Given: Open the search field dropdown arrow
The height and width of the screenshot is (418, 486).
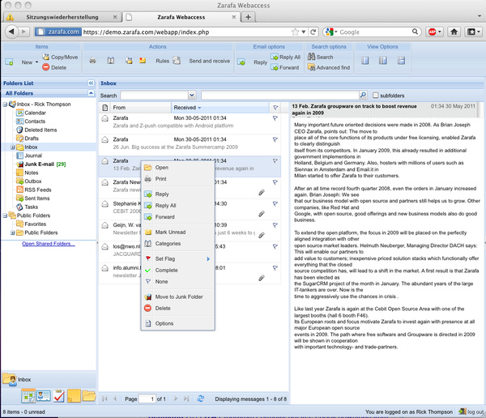Looking at the screenshot, I should (192, 95).
